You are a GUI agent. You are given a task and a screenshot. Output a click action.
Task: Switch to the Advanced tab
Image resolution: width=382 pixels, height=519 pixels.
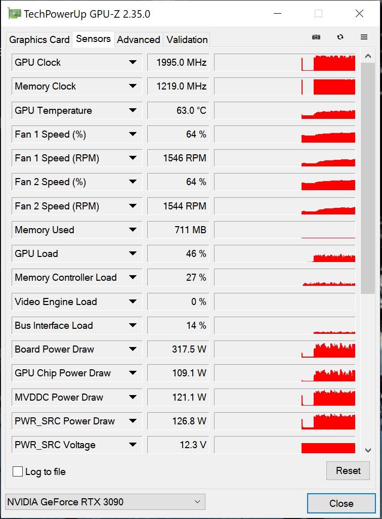pyautogui.click(x=138, y=40)
